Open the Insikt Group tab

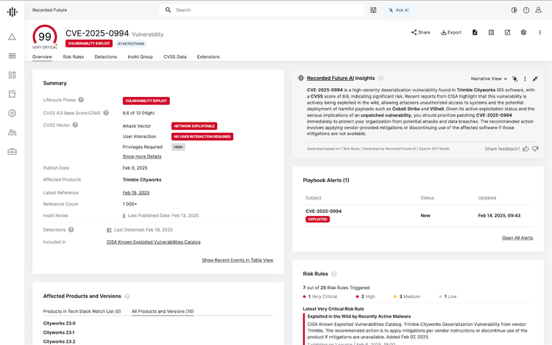coord(140,57)
